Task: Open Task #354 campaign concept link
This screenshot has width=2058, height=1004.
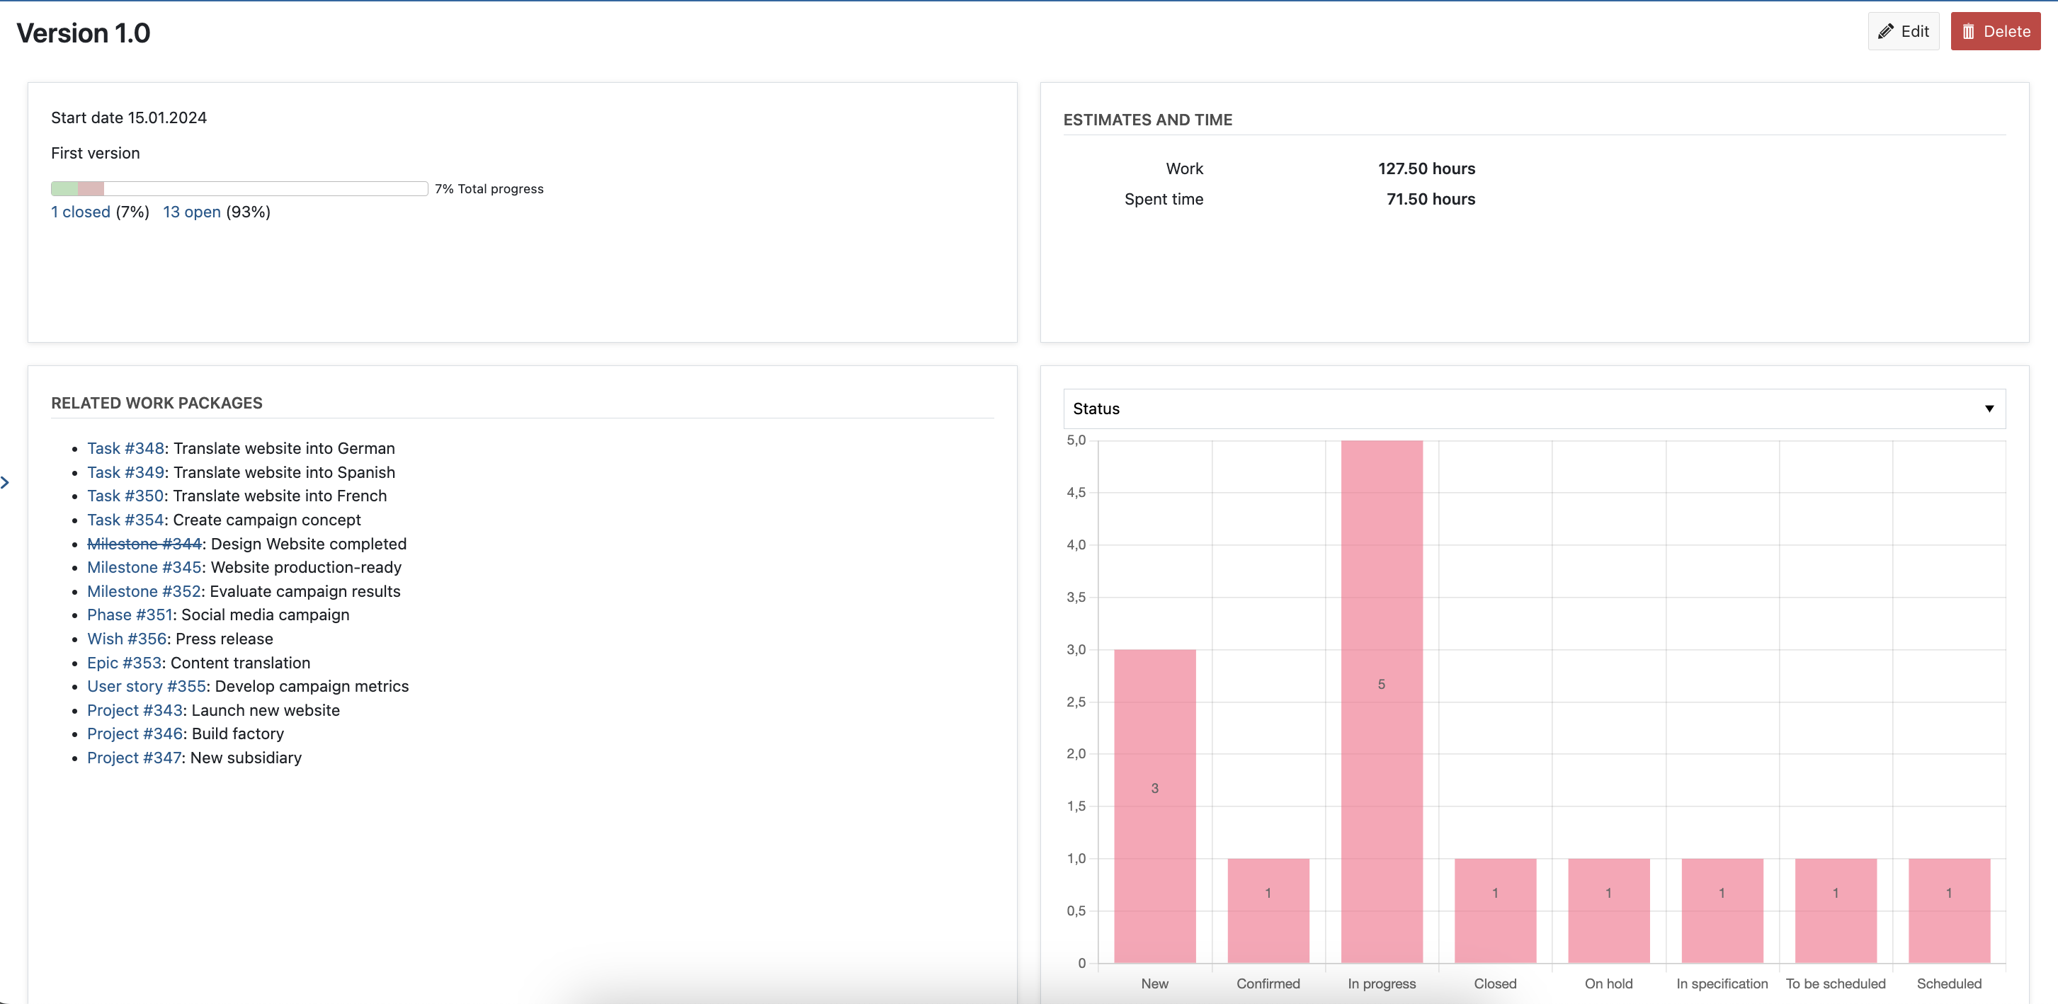Action: click(x=125, y=520)
